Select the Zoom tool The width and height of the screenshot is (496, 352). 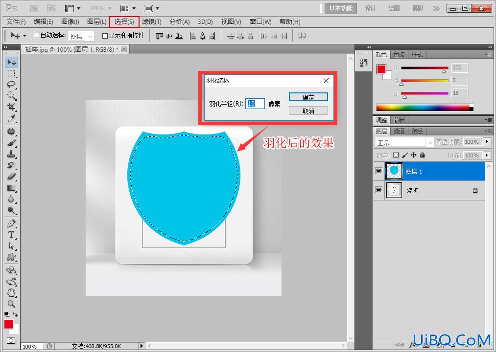(x=11, y=304)
